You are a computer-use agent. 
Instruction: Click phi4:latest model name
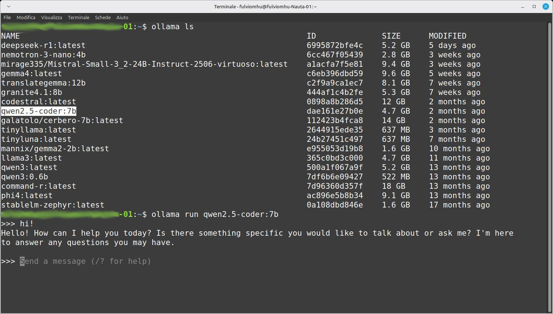(x=27, y=196)
